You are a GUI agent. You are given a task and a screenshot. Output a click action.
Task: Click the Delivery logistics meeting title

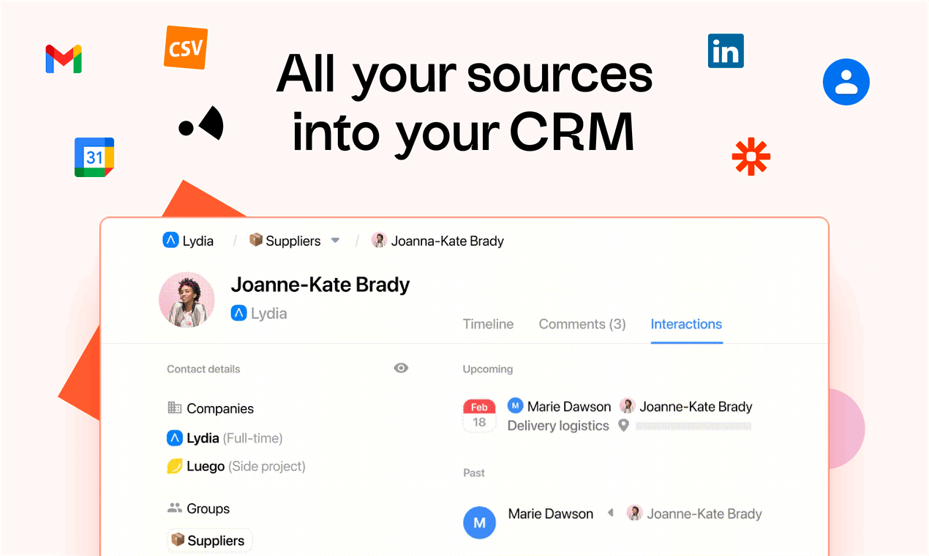coord(558,426)
